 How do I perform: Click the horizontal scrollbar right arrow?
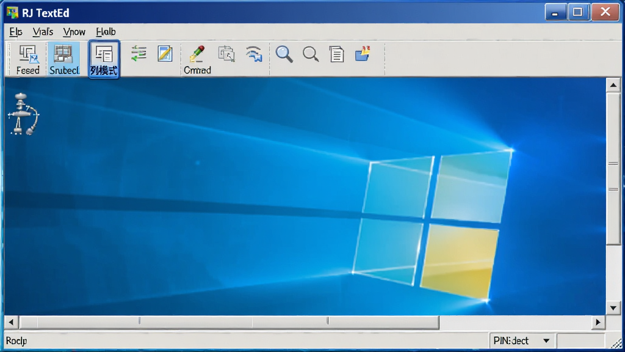click(598, 322)
